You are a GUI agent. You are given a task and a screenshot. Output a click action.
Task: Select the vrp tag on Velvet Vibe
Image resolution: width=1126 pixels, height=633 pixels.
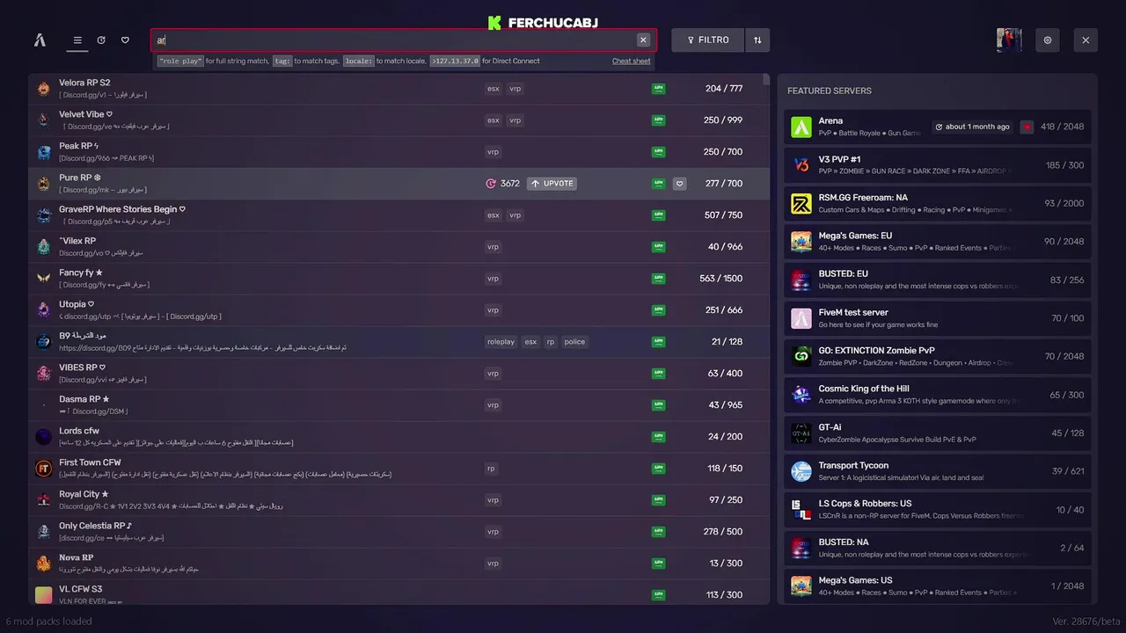515,120
